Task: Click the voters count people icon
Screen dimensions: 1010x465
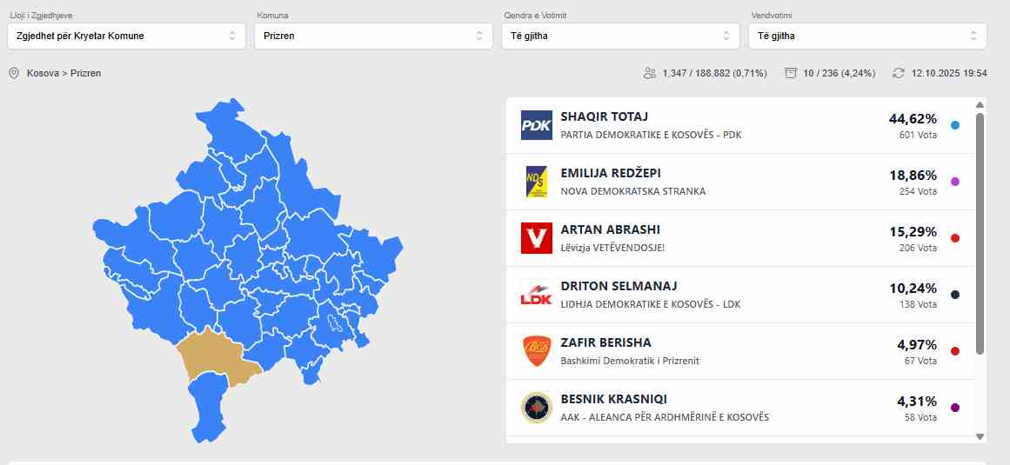Action: pos(650,73)
